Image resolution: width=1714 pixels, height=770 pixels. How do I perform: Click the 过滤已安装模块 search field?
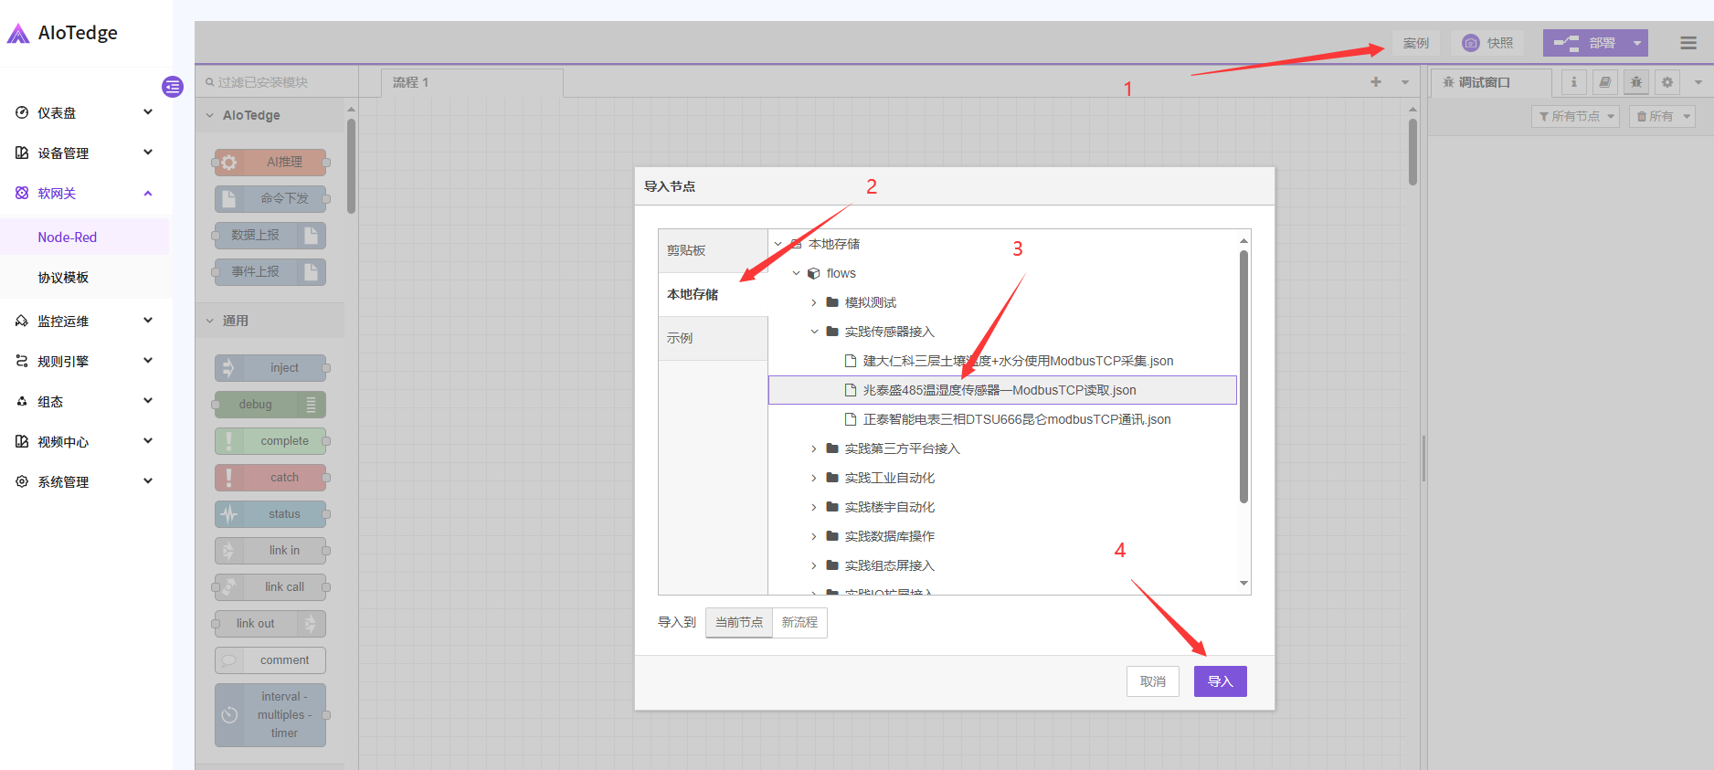274,82
